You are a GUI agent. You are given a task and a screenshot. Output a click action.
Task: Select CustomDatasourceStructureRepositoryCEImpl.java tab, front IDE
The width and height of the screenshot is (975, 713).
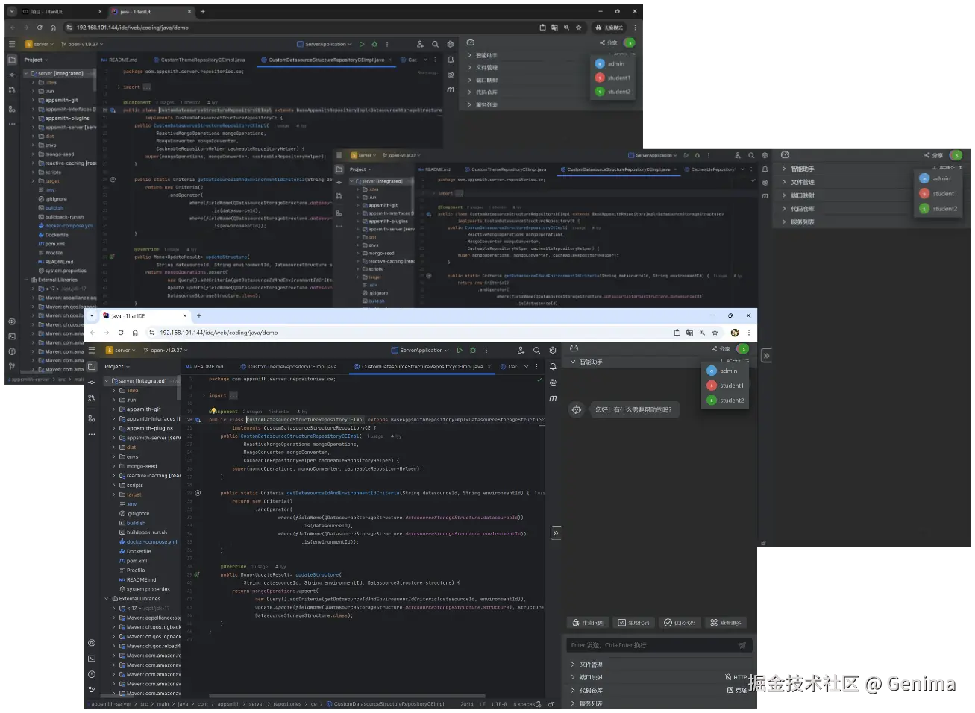click(422, 366)
